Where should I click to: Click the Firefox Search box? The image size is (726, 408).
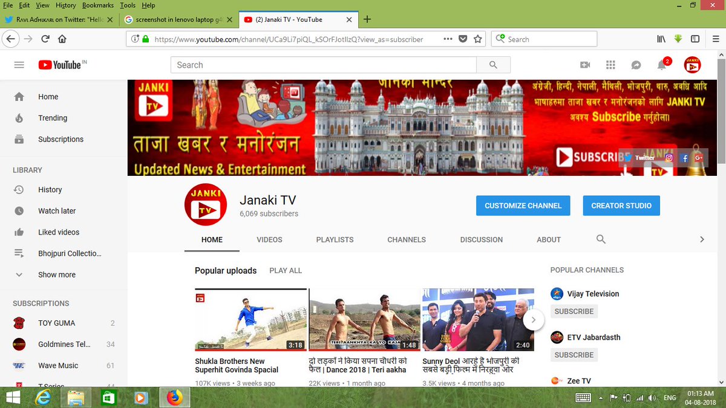pos(544,39)
